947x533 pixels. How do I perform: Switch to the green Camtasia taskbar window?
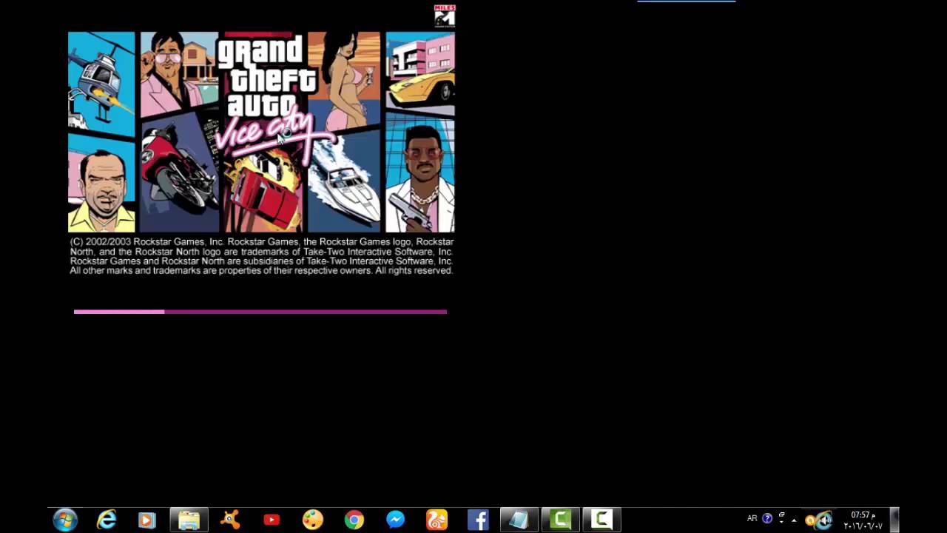point(560,520)
